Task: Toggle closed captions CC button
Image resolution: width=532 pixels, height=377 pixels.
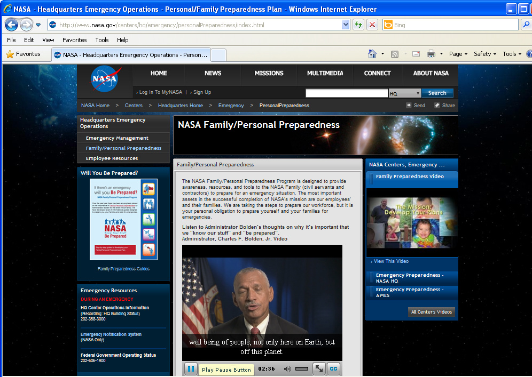Action: (x=333, y=369)
